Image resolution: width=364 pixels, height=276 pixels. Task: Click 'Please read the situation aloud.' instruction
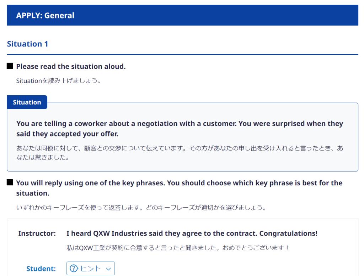71,67
